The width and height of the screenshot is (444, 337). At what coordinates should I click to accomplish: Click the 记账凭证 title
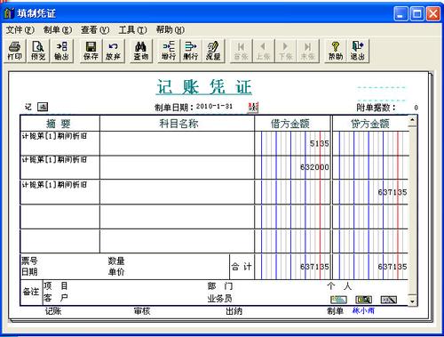coord(204,87)
